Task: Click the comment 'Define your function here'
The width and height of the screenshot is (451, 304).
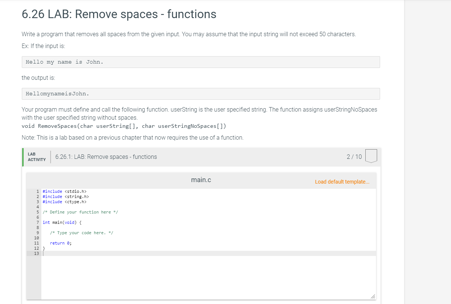Action: point(80,212)
